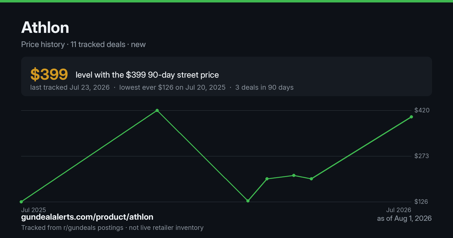The height and width of the screenshot is (238, 453).
Task: Select the final data point at Jul 2026
Action: [x=411, y=117]
